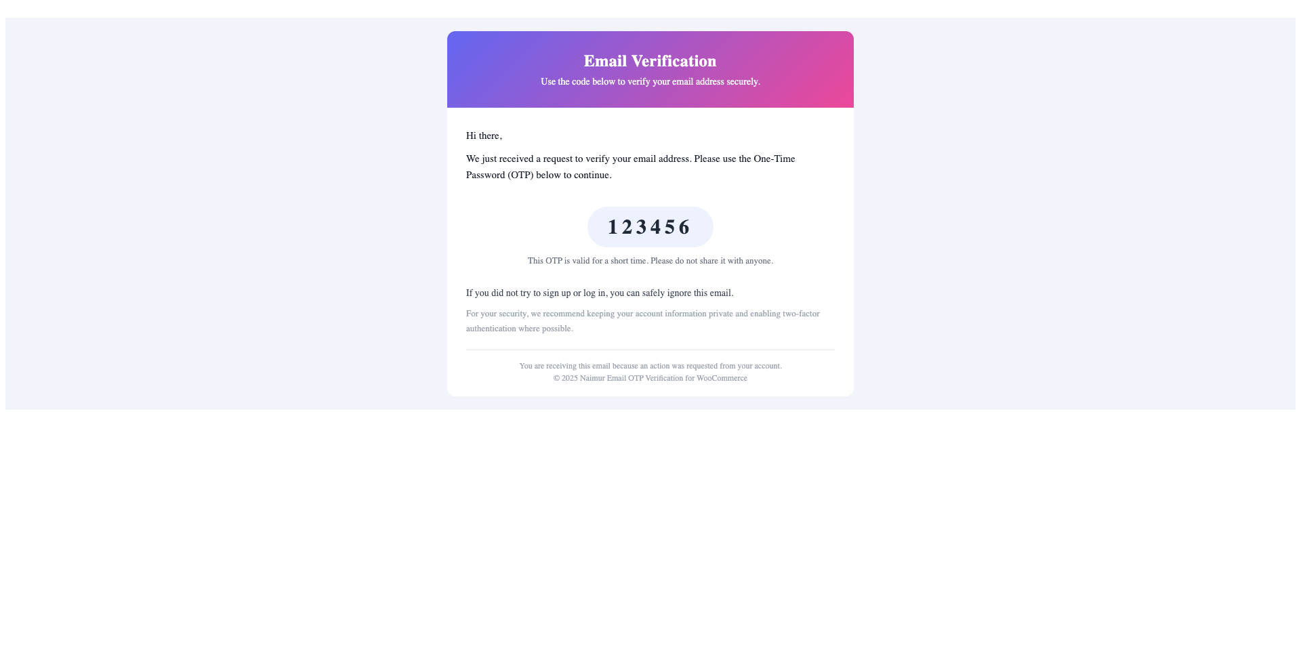
Task: Click the two-factor authentication security recommendation
Action: point(642,321)
